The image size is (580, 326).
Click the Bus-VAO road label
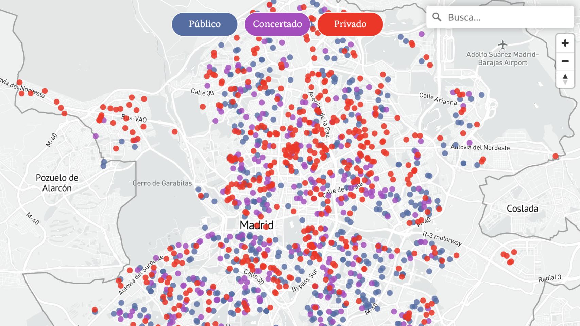coord(134,119)
